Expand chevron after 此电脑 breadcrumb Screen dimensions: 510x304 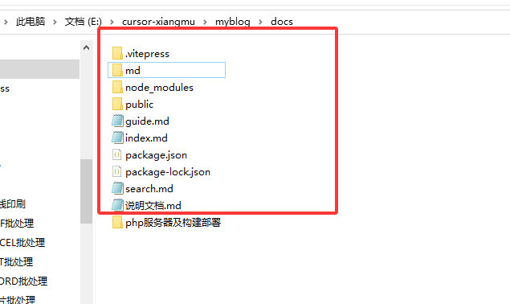tap(55, 23)
